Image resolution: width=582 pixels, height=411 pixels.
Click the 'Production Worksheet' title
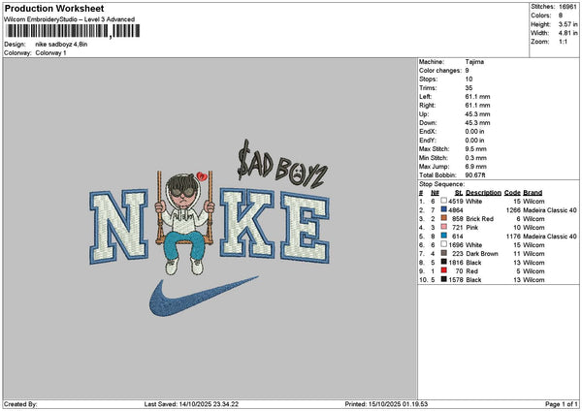[54, 8]
